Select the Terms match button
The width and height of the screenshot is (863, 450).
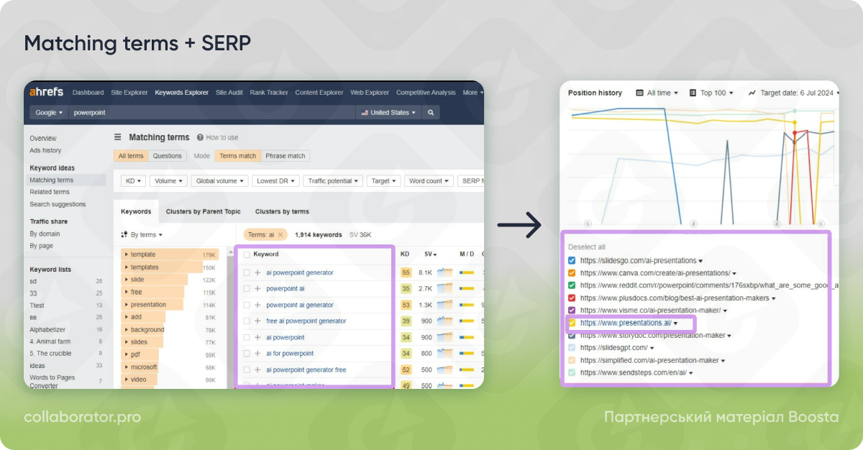[x=237, y=156]
